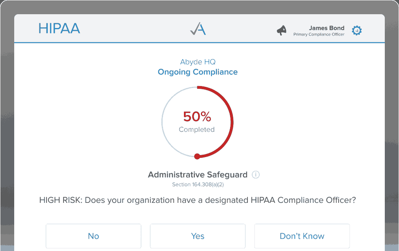This screenshot has height=251, width=399.
Task: Answer Yes to the compliance officer question
Action: (197, 236)
